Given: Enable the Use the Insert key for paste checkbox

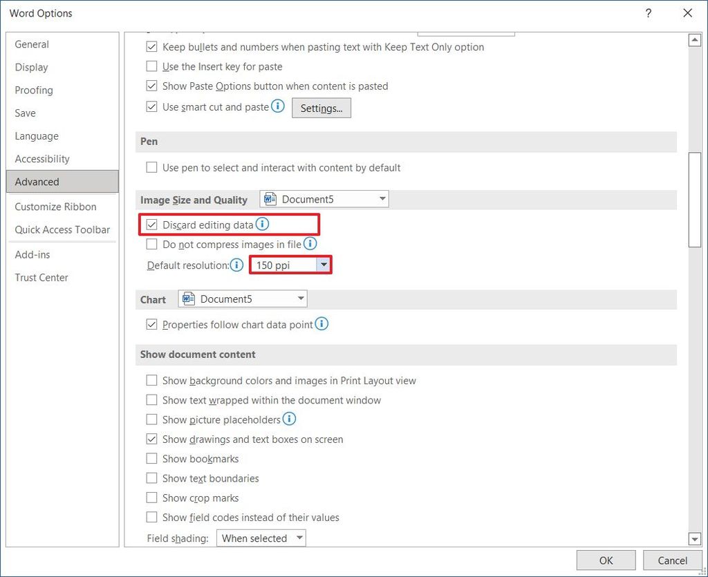Looking at the screenshot, I should click(151, 66).
